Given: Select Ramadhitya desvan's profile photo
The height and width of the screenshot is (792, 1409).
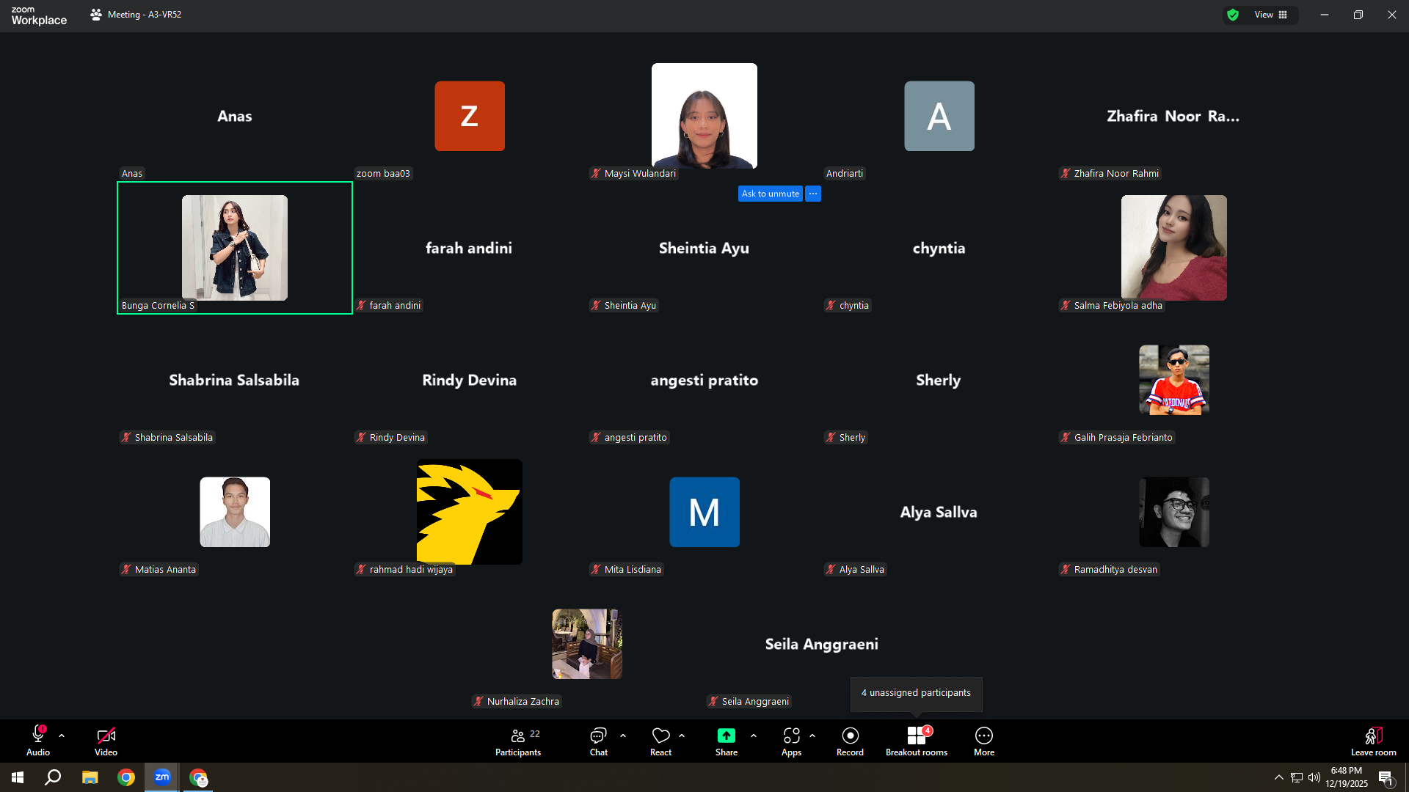Looking at the screenshot, I should (x=1174, y=512).
